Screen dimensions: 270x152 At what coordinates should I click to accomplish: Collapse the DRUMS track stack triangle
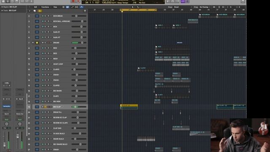[x=33, y=43]
